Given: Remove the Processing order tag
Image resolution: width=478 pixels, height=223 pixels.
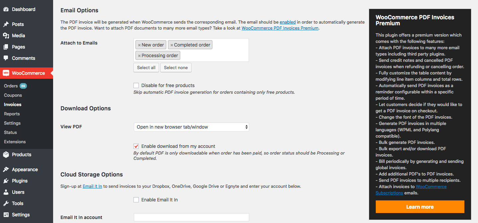Looking at the screenshot, I should pos(139,56).
